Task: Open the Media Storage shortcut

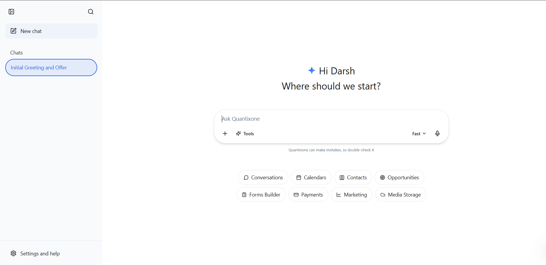Action: point(400,194)
